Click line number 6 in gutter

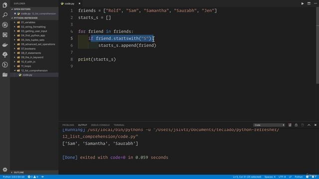coord(72,45)
